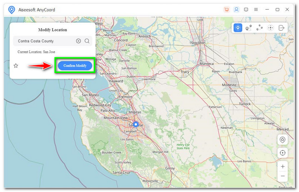This screenshot has width=299, height=192.
Task: Add location to favorites with star icon
Action: [16, 65]
